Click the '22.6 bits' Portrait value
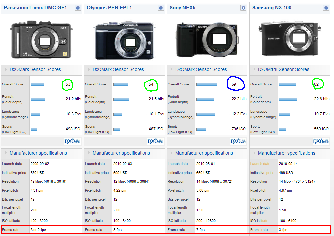The image size is (334, 236). click(322, 99)
